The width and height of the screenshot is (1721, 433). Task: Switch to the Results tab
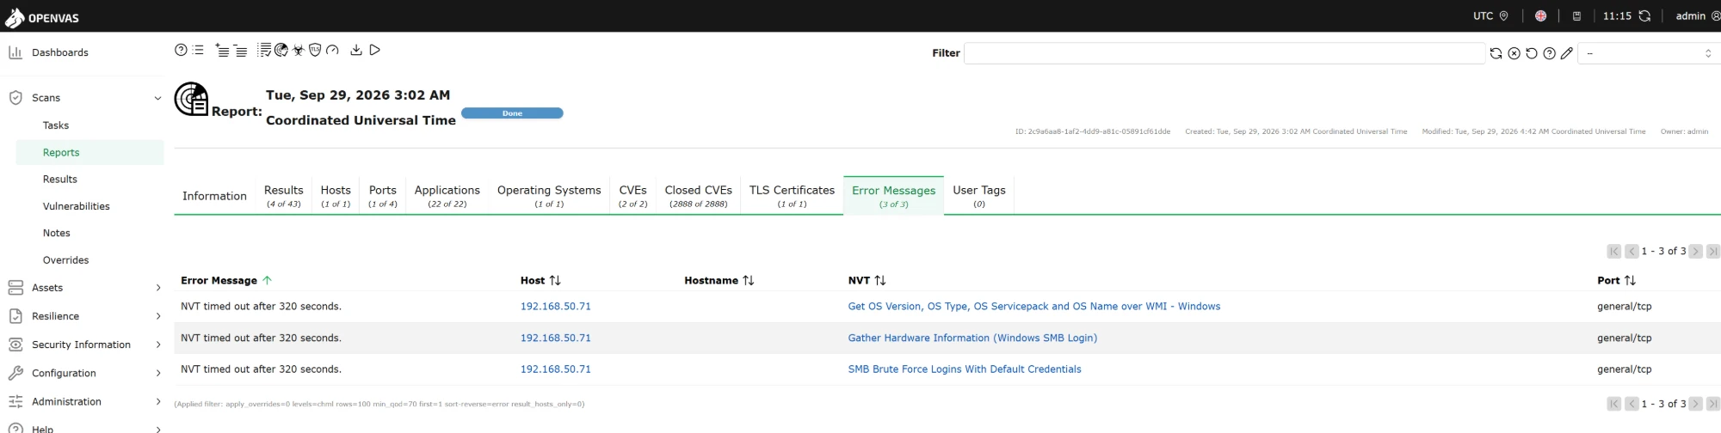[x=283, y=196]
